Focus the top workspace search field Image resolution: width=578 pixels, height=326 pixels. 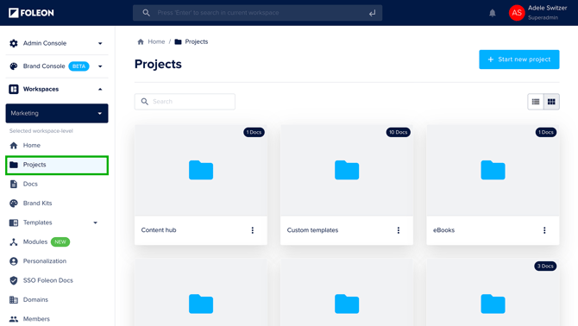(257, 13)
